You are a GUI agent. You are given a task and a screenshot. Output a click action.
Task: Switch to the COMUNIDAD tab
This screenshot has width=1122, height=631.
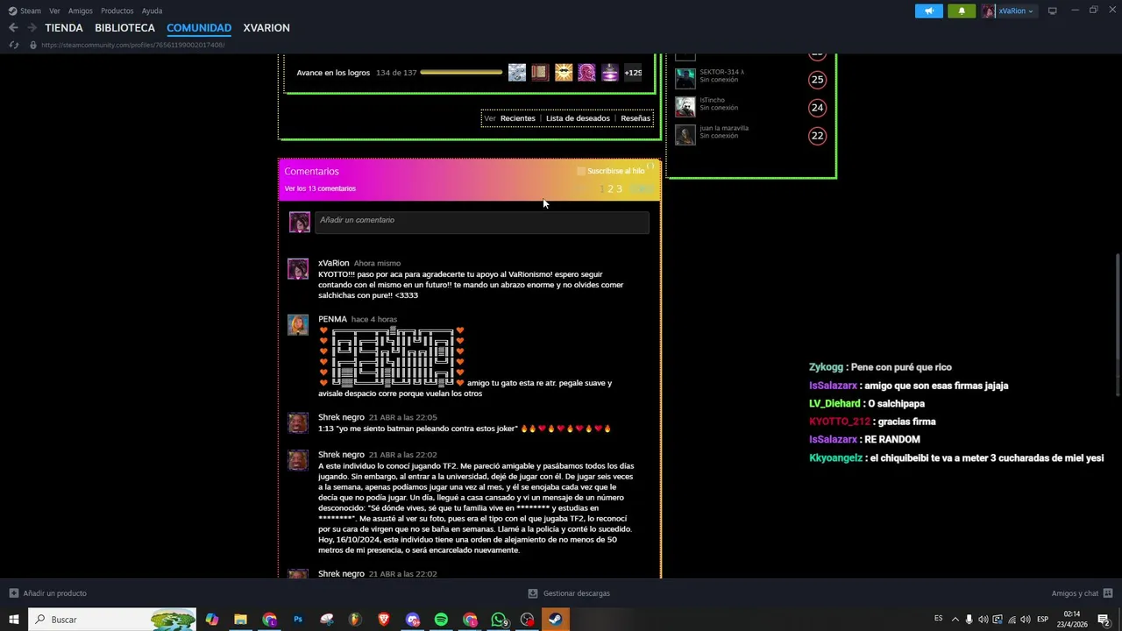click(199, 28)
